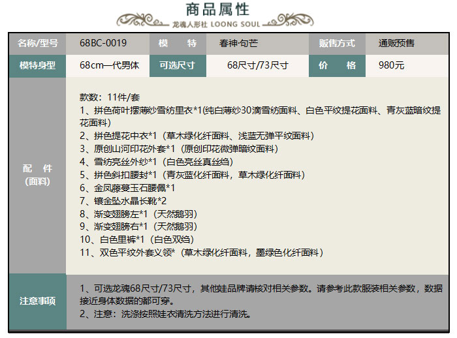This screenshot has height=338, width=457.
Task: Click the 款数：11件/套 line
Action: pos(110,97)
